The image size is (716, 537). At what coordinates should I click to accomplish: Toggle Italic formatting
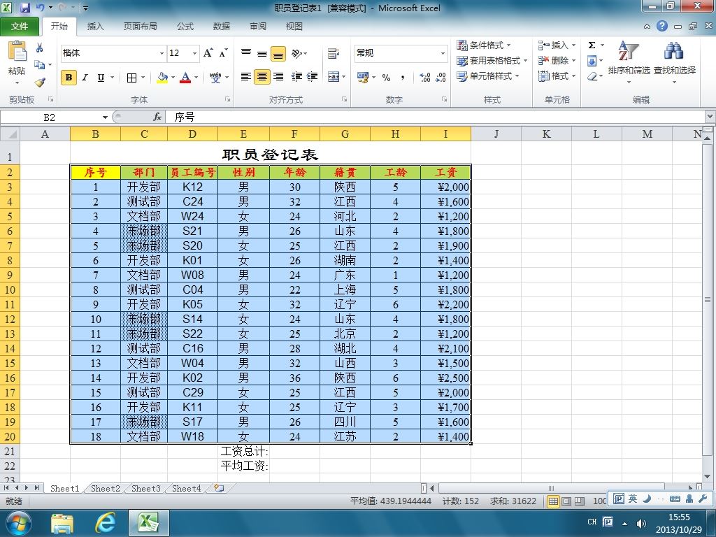(85, 78)
